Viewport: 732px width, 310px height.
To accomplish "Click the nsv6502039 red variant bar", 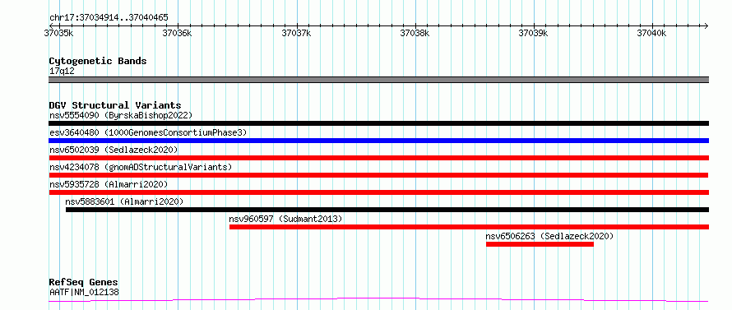I will click(378, 158).
